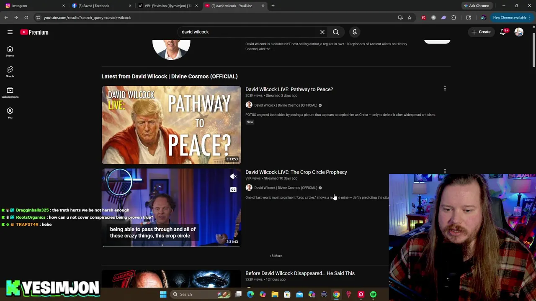Click the purple ghost extension icon
The height and width of the screenshot is (301, 536).
pyautogui.click(x=443, y=18)
